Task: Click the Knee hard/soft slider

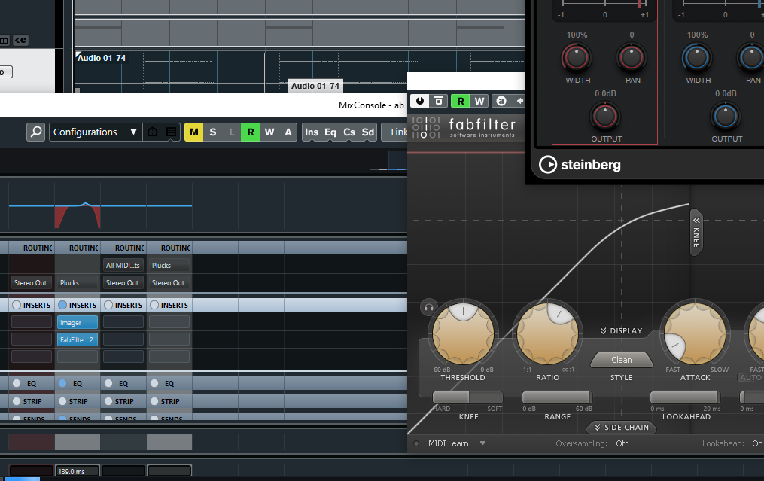Action: click(x=467, y=397)
